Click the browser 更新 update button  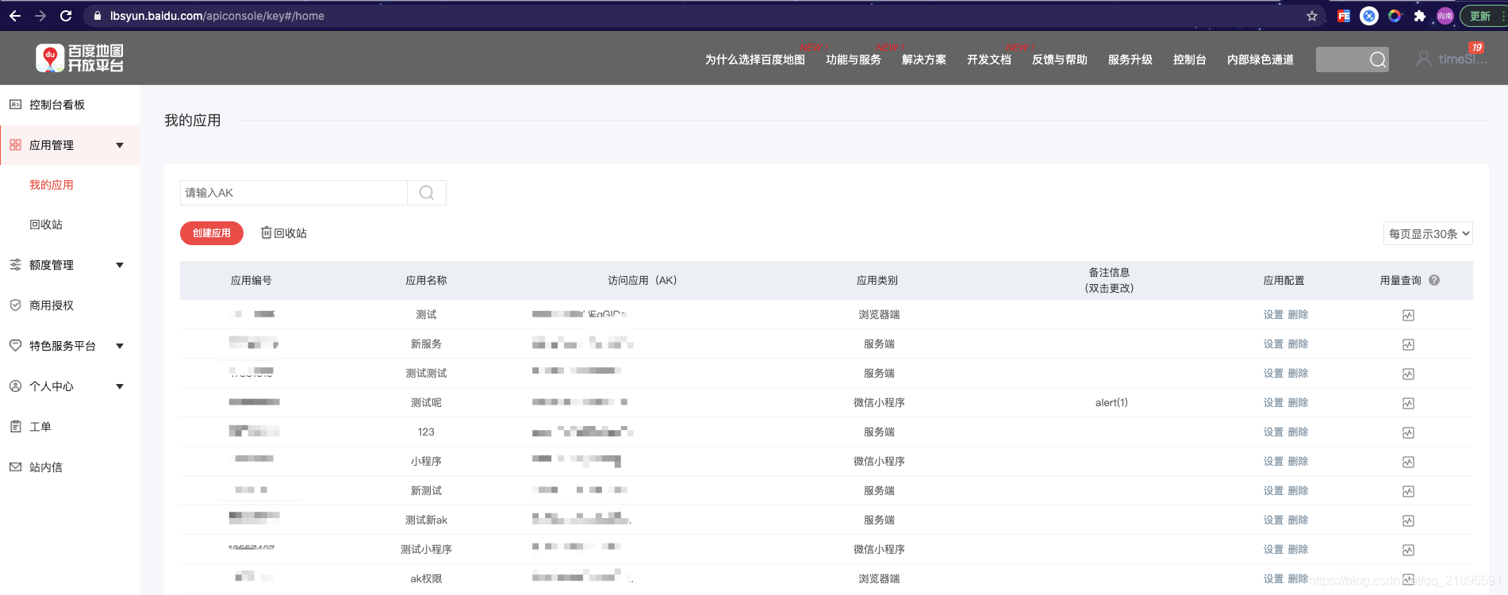(x=1482, y=16)
